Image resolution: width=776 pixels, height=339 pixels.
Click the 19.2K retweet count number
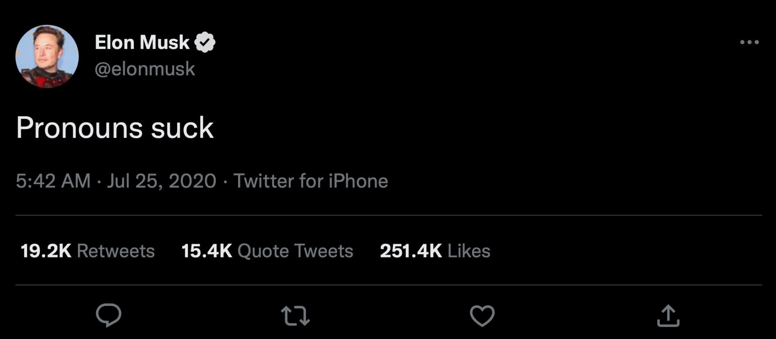[46, 251]
